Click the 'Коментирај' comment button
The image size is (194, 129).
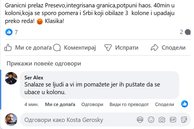tap(75, 48)
